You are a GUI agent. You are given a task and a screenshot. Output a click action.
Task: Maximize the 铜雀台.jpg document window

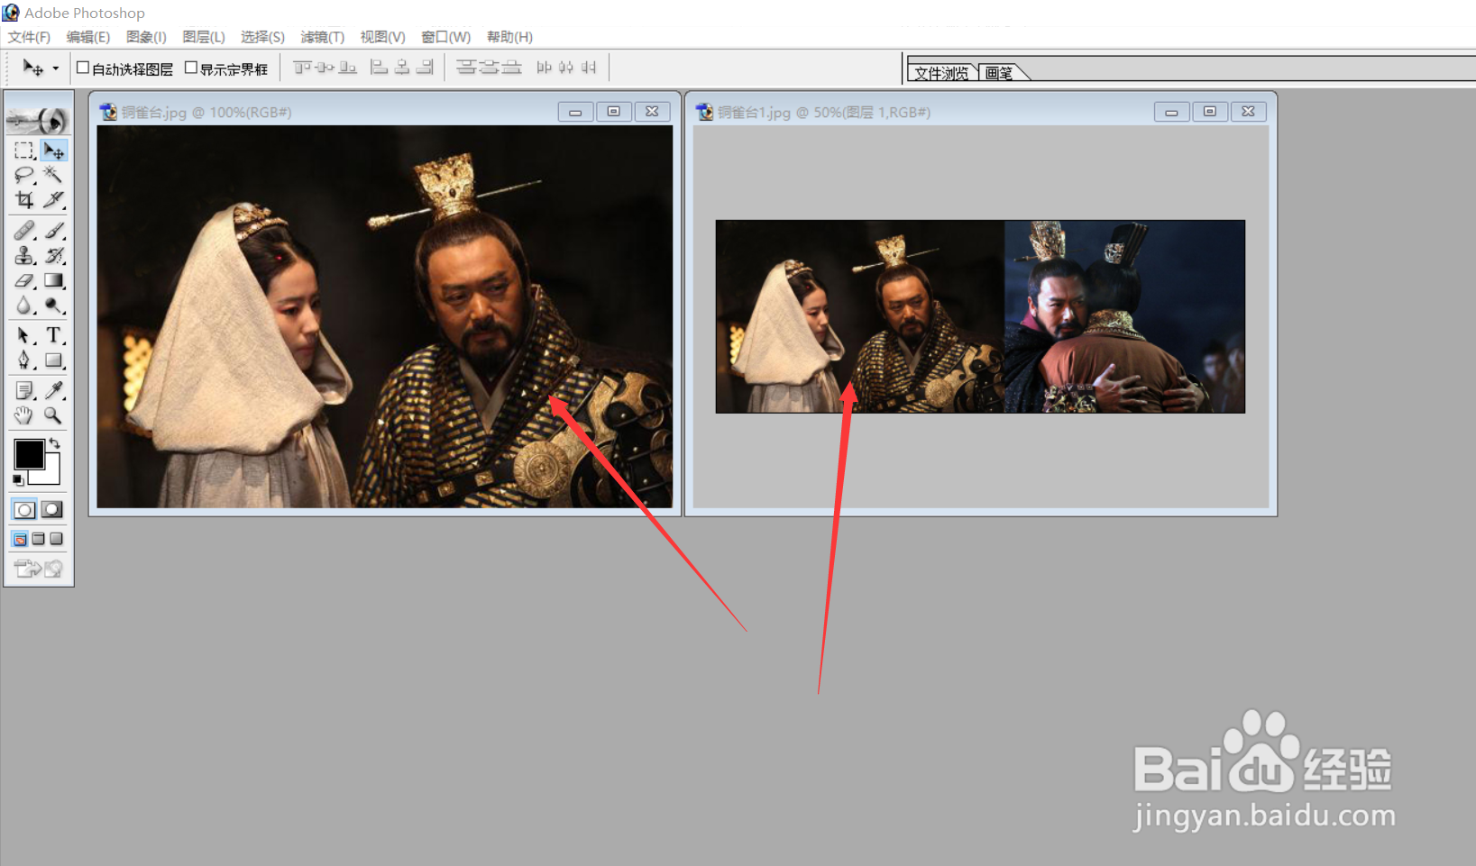tap(614, 112)
